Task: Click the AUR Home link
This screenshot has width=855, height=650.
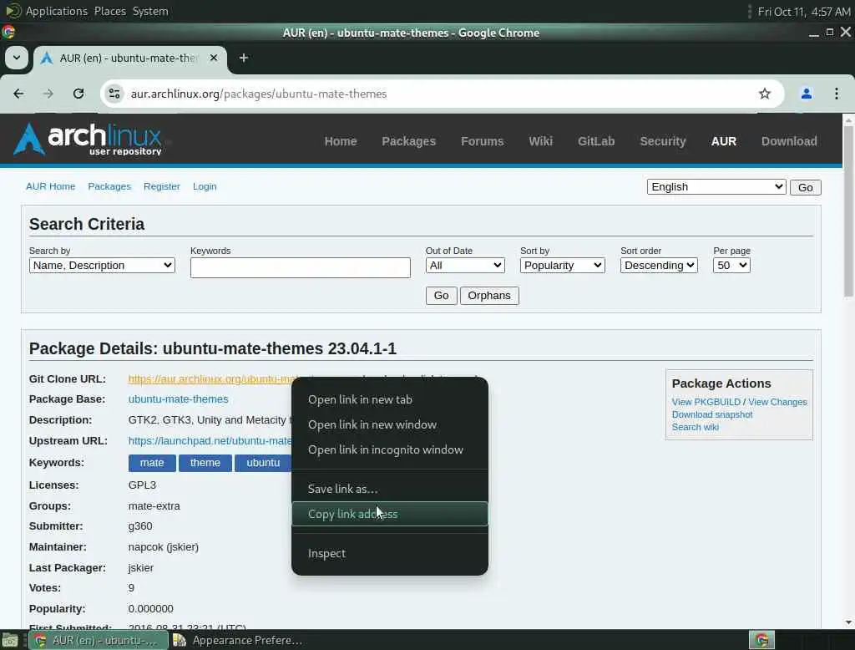Action: pyautogui.click(x=51, y=186)
